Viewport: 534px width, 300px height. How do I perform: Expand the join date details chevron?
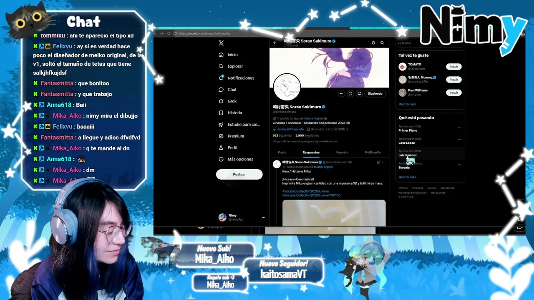pyautogui.click(x=347, y=129)
